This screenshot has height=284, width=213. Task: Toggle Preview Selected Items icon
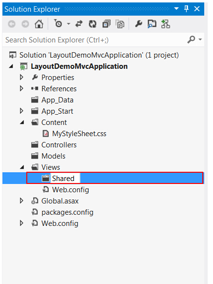pos(152,24)
